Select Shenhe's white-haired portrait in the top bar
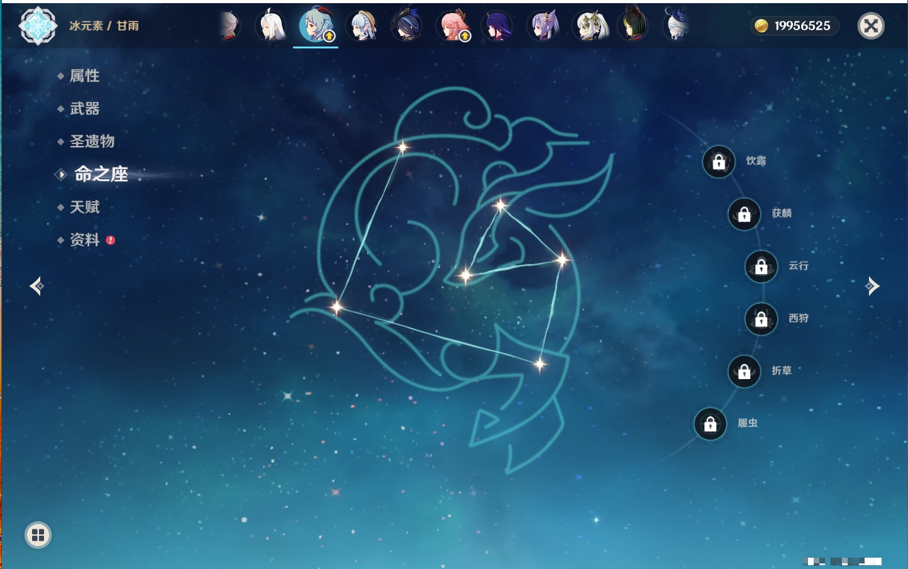The image size is (908, 569). (x=272, y=26)
